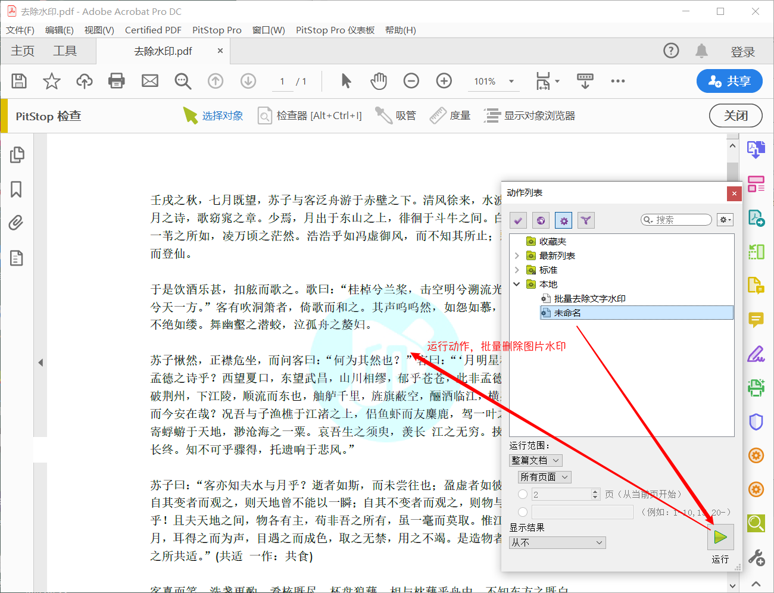Close the 去除水印.pdf tab

[220, 51]
